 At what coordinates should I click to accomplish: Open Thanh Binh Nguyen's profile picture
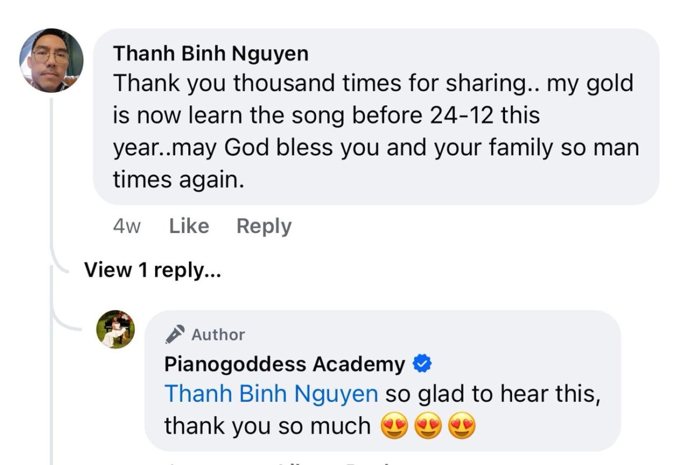pos(51,60)
